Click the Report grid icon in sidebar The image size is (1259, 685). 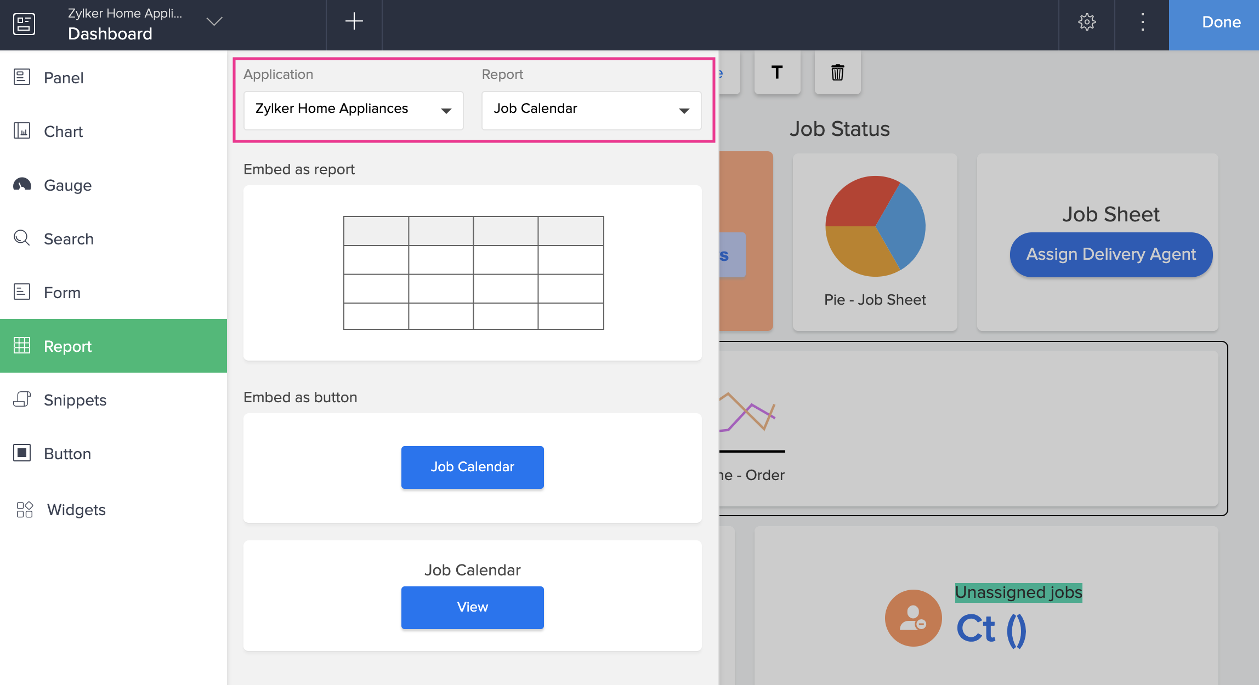click(22, 345)
